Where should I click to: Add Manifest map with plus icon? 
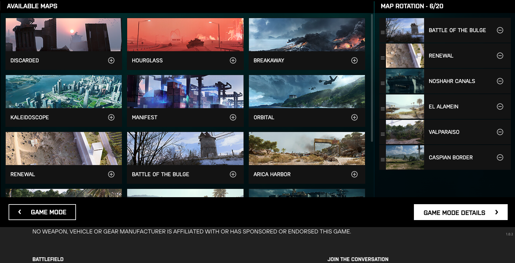coord(233,117)
